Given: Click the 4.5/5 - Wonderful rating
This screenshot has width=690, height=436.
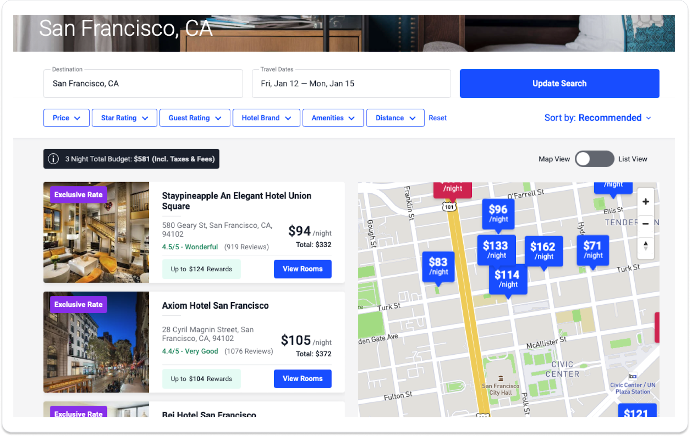Looking at the screenshot, I should (x=190, y=247).
